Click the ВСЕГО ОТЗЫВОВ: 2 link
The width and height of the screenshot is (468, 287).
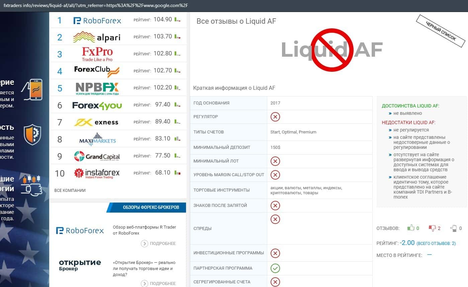click(x=436, y=244)
